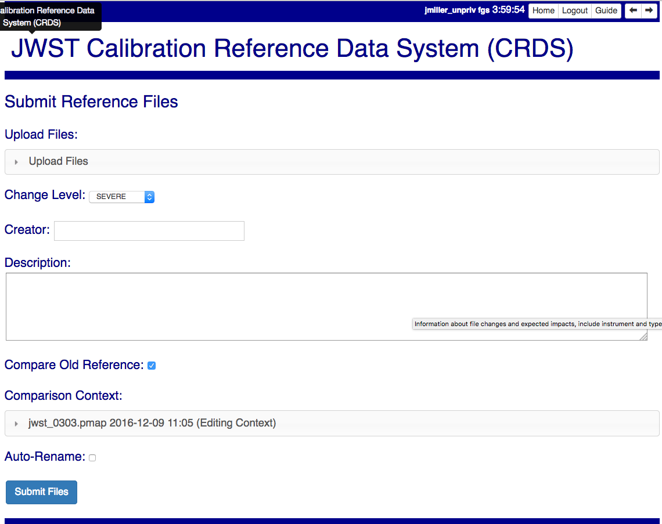The image size is (662, 524).
Task: Open the Home page
Action: tap(543, 10)
